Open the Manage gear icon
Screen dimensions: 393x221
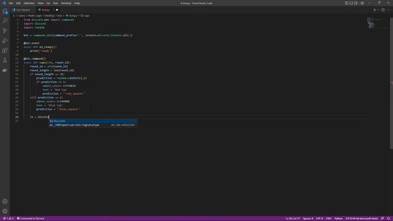click(5, 211)
